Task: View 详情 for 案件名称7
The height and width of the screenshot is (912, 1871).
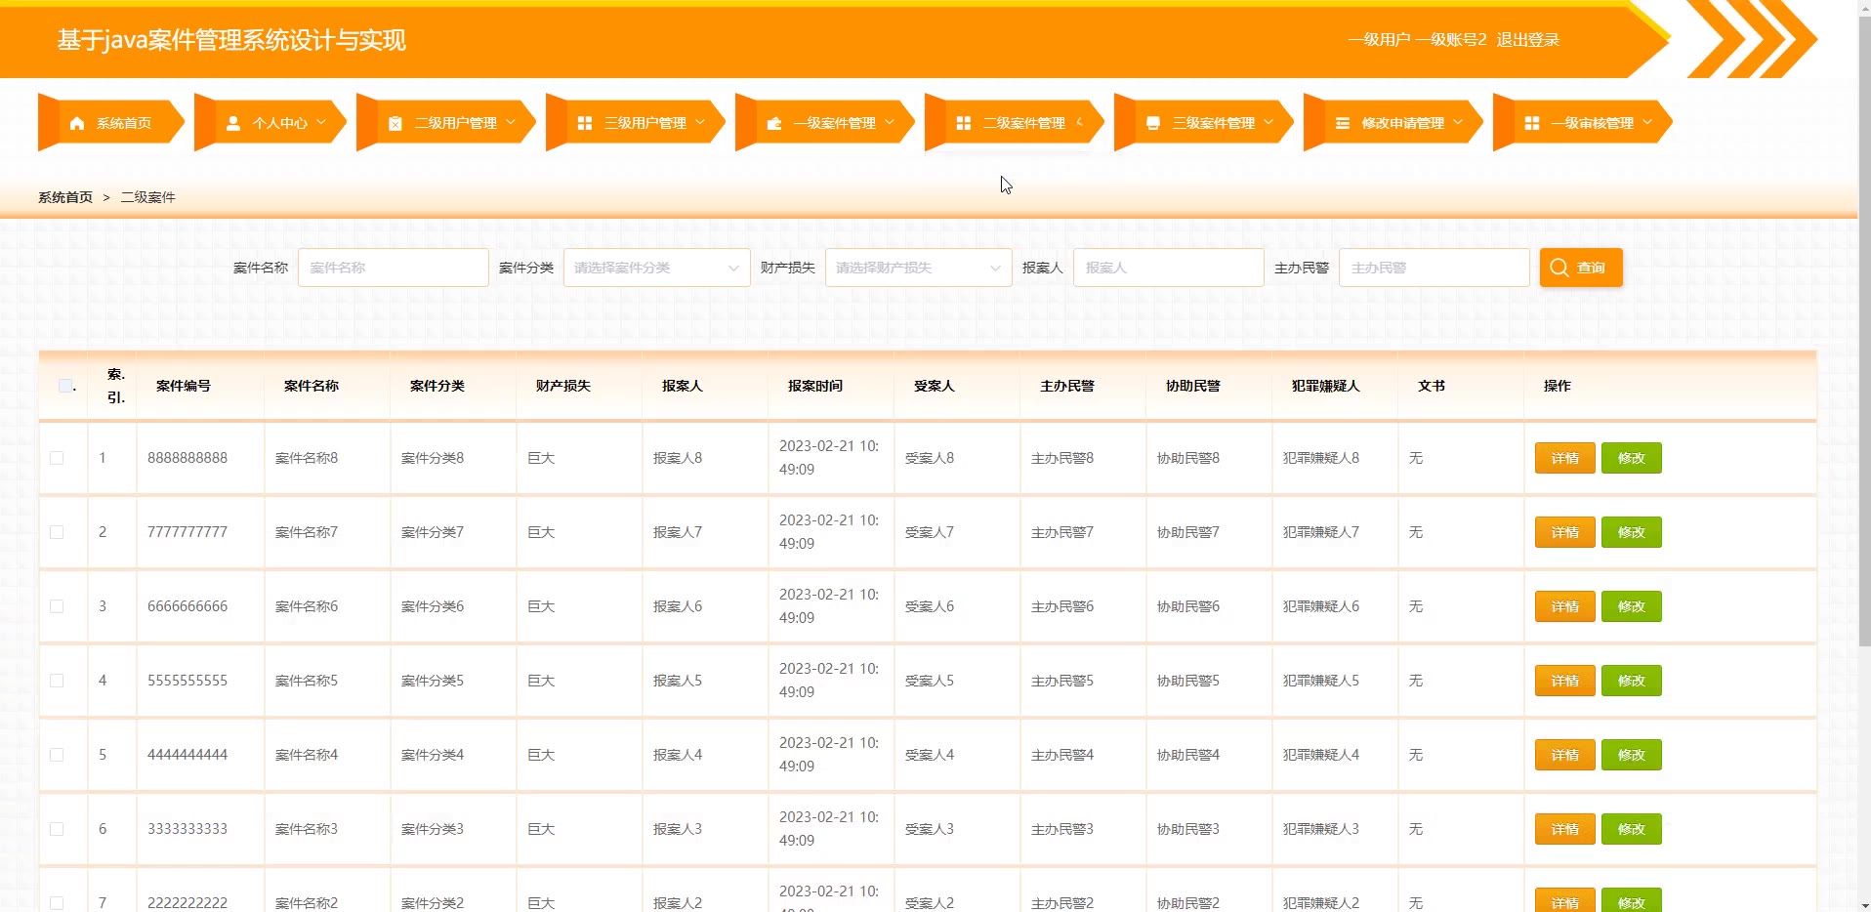Action: 1564,532
